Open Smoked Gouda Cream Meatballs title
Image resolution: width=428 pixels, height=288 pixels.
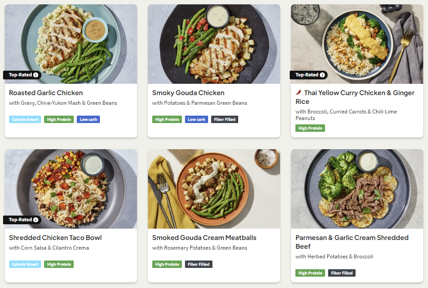pos(204,238)
